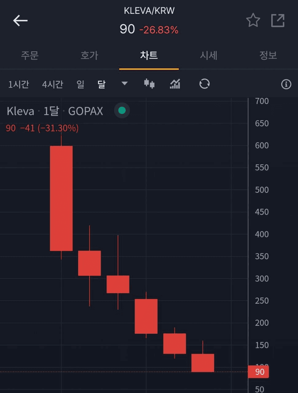Toggle the green market status dot
The height and width of the screenshot is (393, 298).
pos(122,111)
